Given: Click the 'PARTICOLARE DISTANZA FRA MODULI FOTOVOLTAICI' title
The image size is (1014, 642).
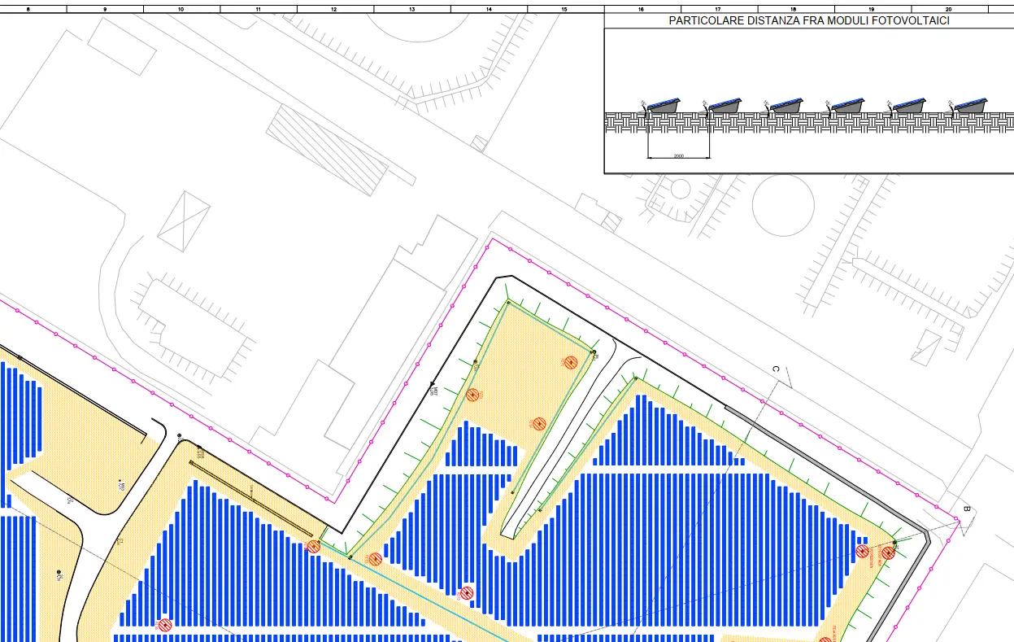Looking at the screenshot, I should [809, 21].
